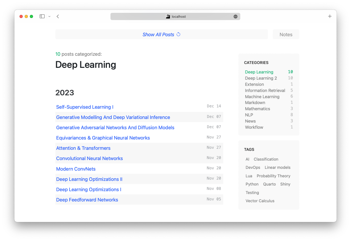Open new tab with plus icon
This screenshot has height=241, width=351.
[x=330, y=16]
